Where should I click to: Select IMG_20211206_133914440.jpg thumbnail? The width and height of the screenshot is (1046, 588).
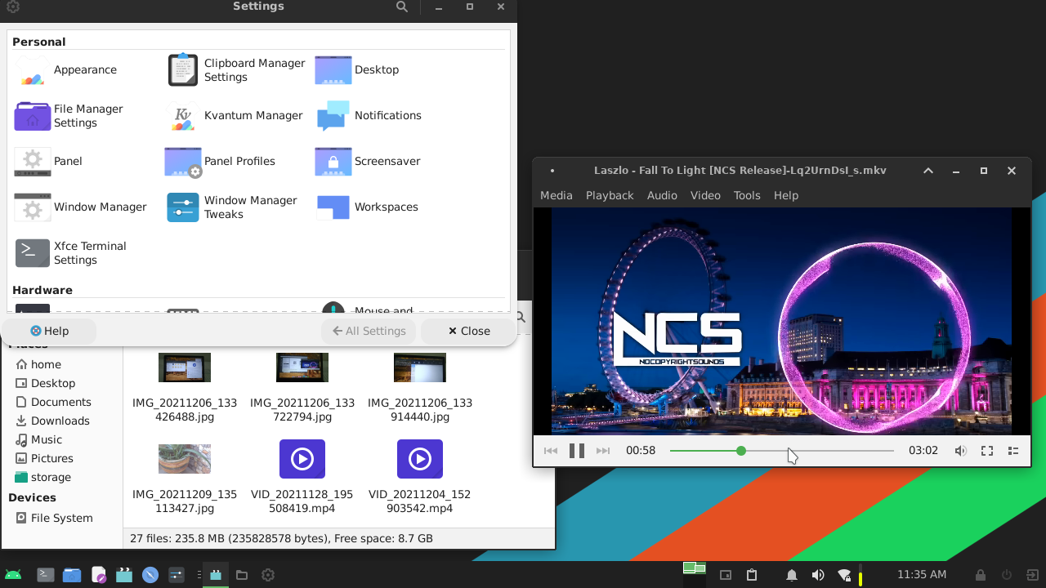click(x=420, y=367)
